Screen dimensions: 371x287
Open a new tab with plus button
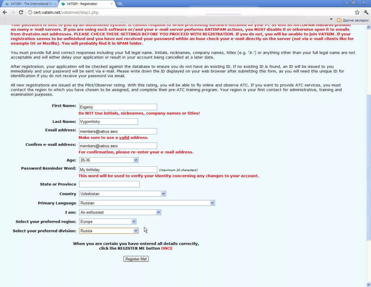pyautogui.click(x=120, y=4)
